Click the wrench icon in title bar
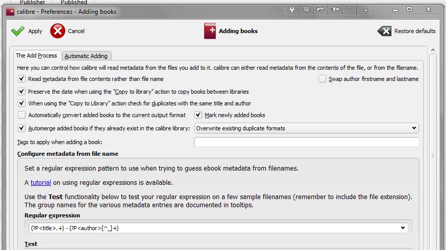Image resolution: width=446 pixels, height=250 pixels. tap(292, 9)
